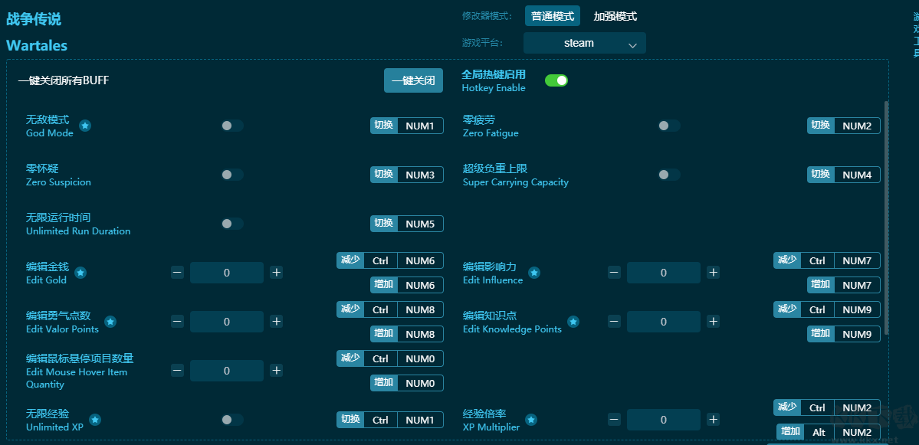The image size is (919, 445).
Task: Click Edit Gold 减少 Ctrl NUM6 hotkey
Action: (x=390, y=260)
